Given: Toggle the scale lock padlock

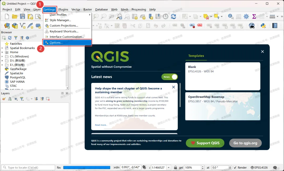Looking at the screenshot, I should click(x=175, y=168).
